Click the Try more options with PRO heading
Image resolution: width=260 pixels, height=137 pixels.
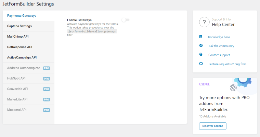click(224, 104)
